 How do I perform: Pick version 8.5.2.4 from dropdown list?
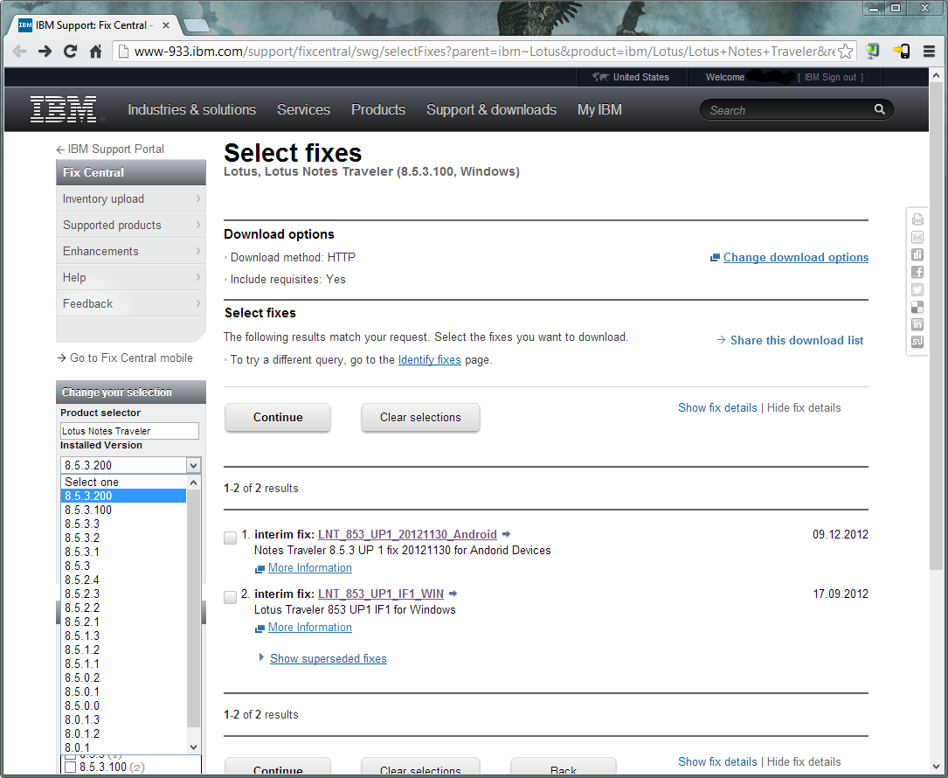123,580
